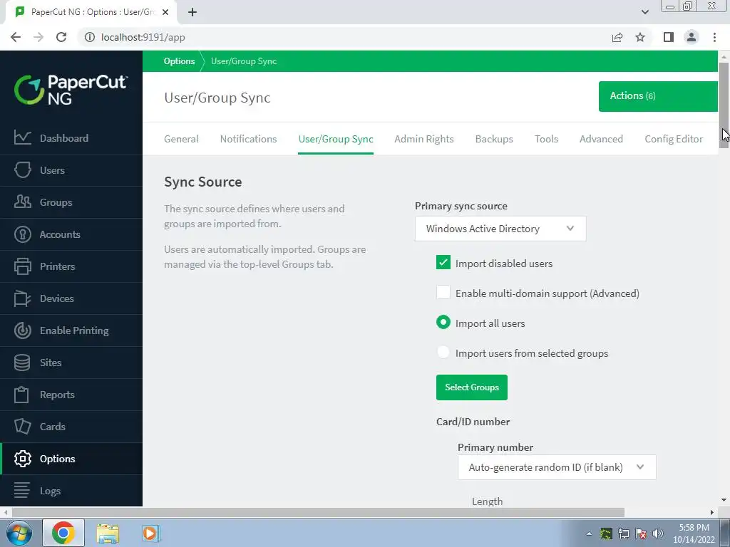This screenshot has height=547, width=730.
Task: Open the Chrome profile avatar
Action: (x=692, y=37)
